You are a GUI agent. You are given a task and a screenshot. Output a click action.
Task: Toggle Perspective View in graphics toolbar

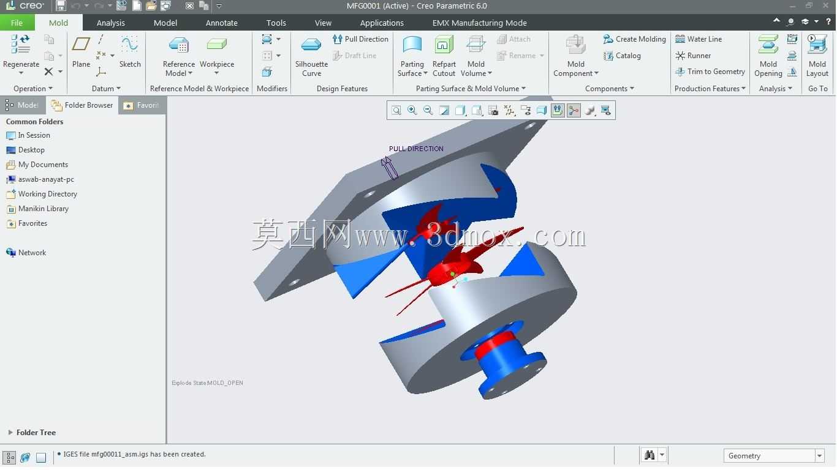[x=542, y=111]
